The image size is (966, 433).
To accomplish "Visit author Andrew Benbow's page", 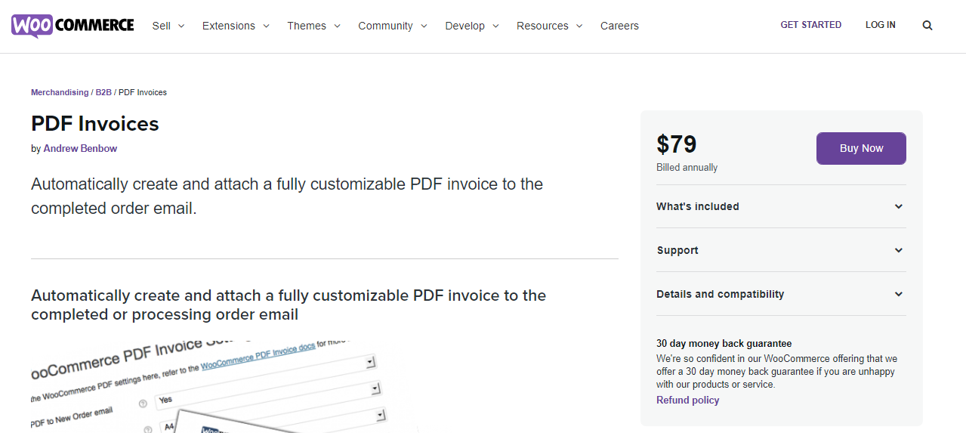I will (x=80, y=149).
